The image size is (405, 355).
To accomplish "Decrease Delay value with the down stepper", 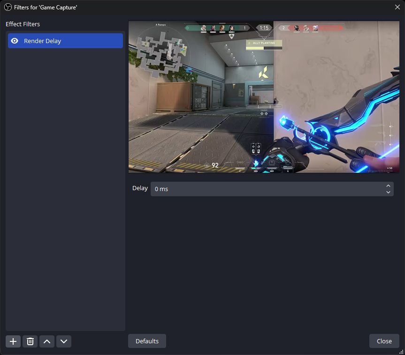I will coord(388,192).
